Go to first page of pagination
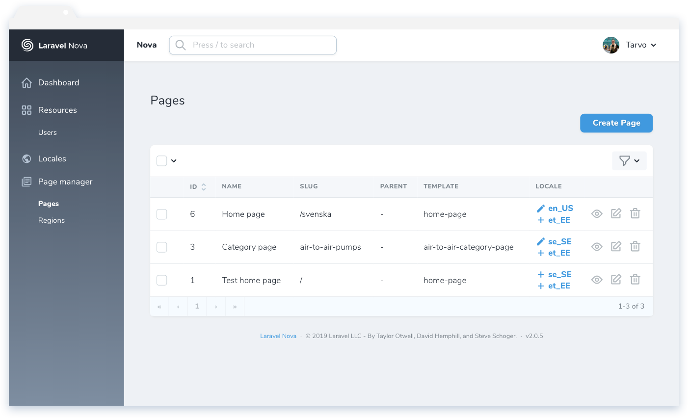This screenshot has height=418, width=688. (159, 307)
